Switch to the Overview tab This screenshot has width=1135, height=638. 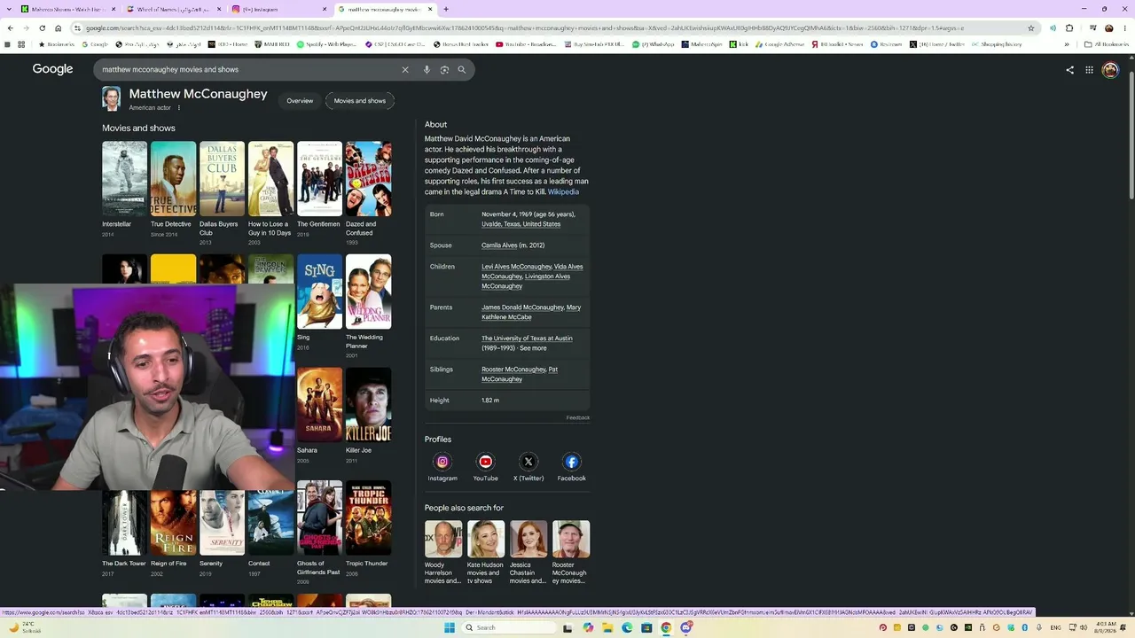[x=300, y=101]
